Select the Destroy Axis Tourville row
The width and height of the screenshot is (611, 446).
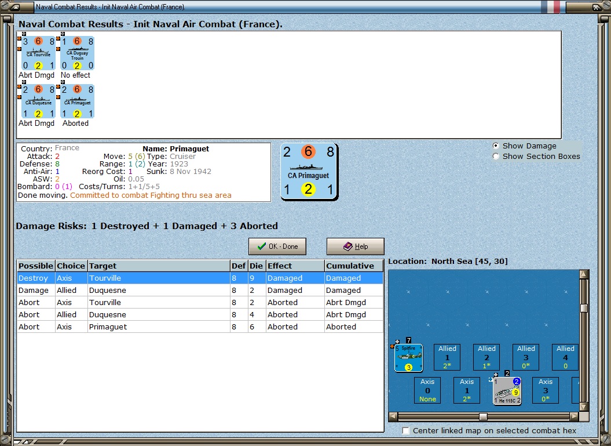click(200, 278)
